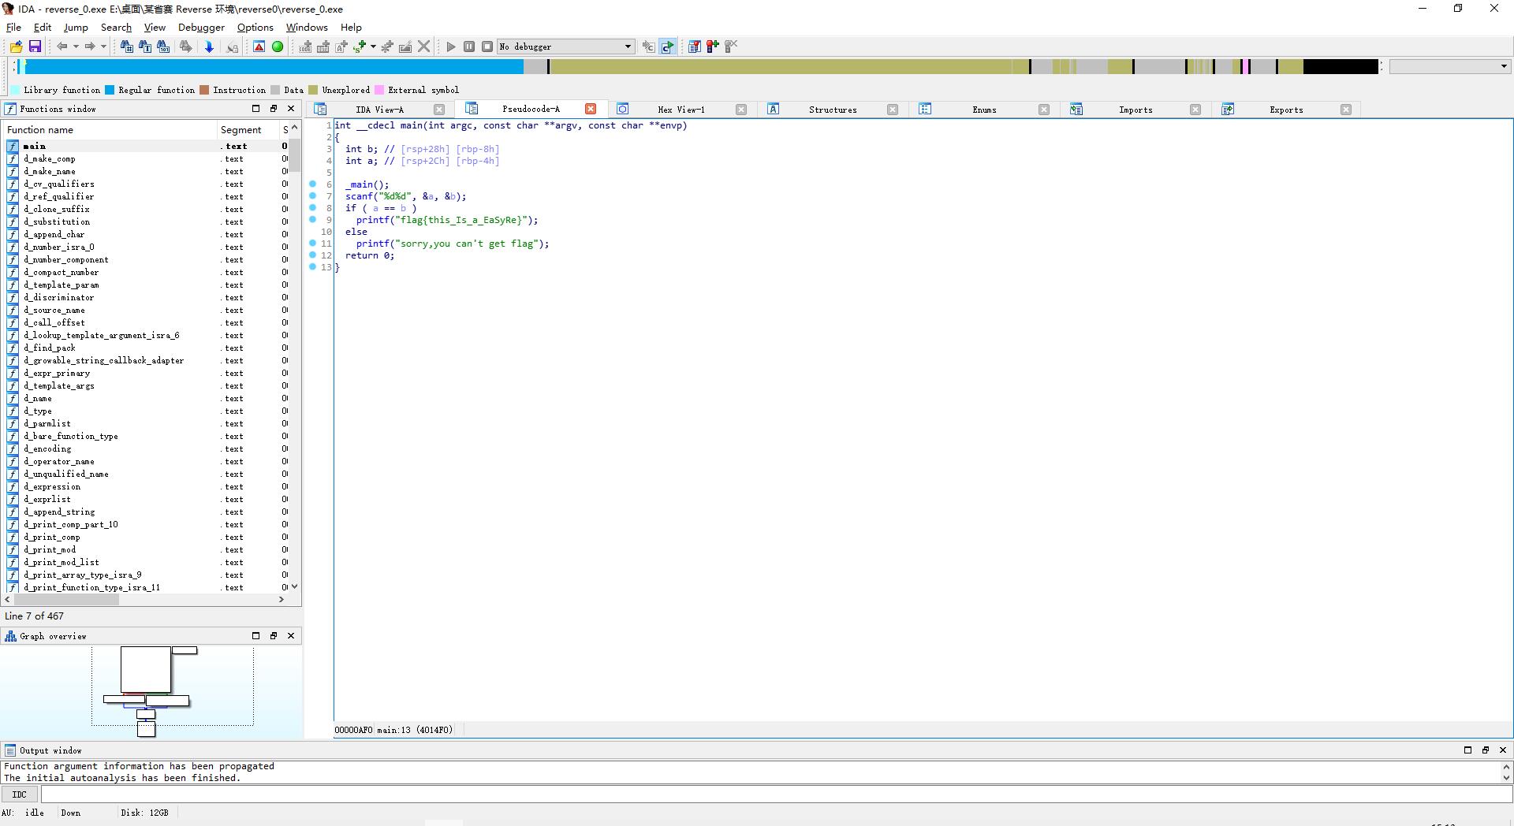
Task: Click the large gray X toolbar icon
Action: tap(424, 47)
